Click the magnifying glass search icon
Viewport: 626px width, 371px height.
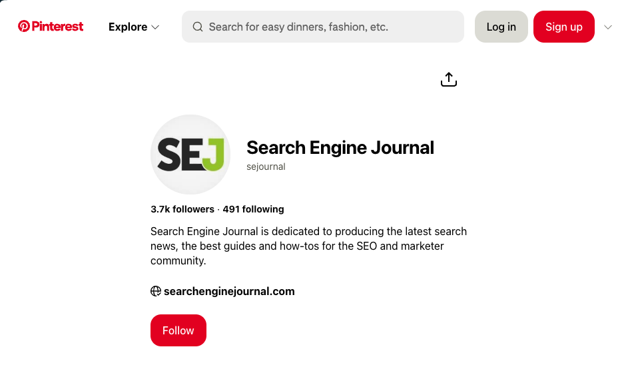[x=198, y=27]
